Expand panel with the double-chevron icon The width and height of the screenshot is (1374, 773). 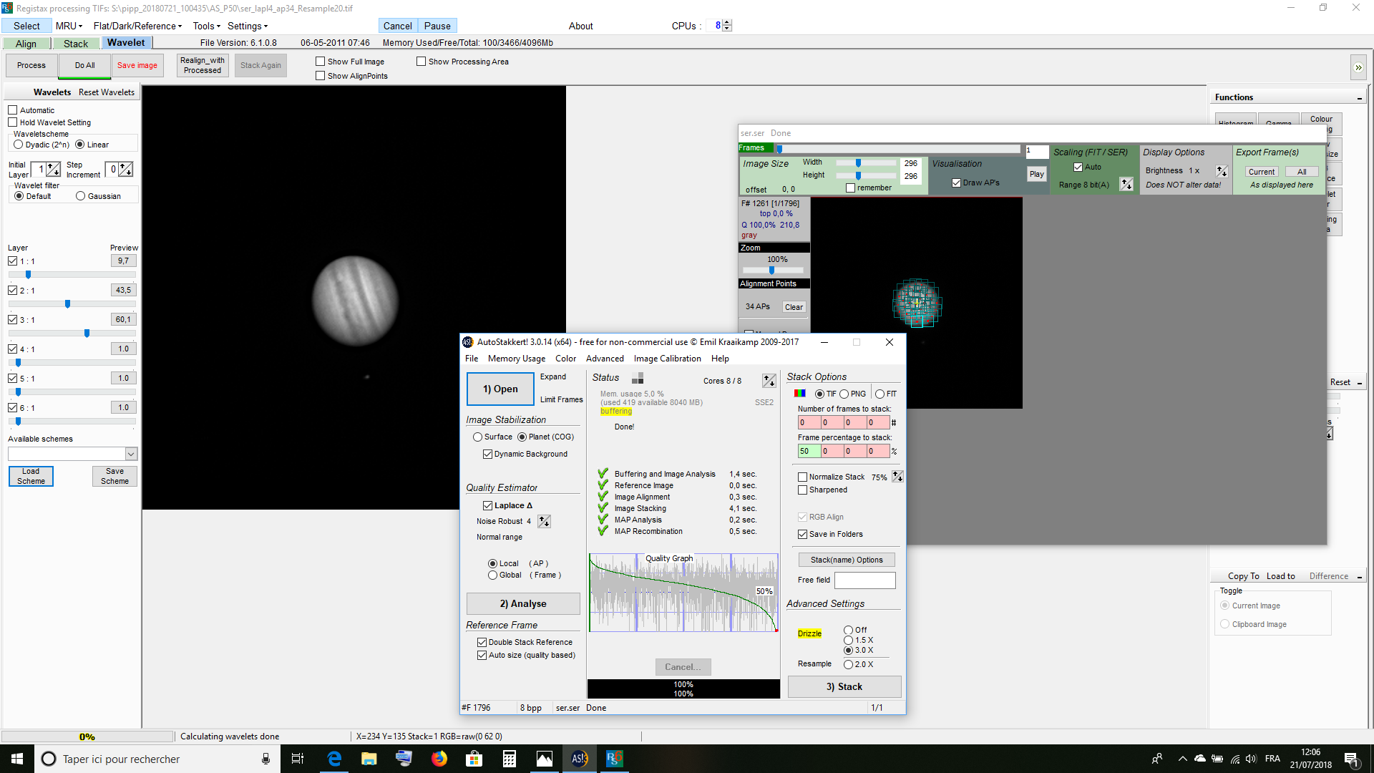(x=1358, y=68)
